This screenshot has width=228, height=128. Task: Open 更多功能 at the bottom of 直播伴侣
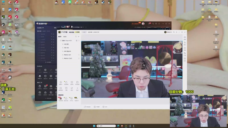point(48,98)
